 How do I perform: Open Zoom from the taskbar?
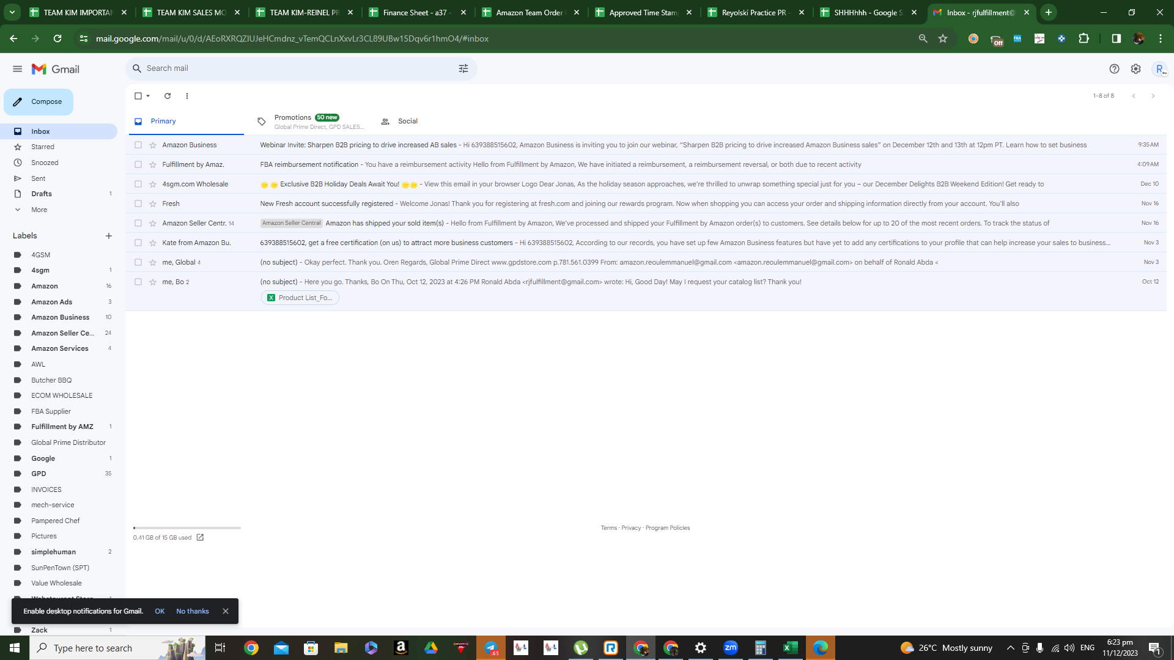point(731,648)
